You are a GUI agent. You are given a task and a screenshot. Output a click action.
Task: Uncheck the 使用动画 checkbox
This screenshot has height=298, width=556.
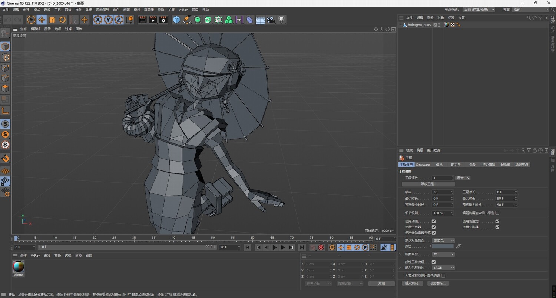(433, 221)
